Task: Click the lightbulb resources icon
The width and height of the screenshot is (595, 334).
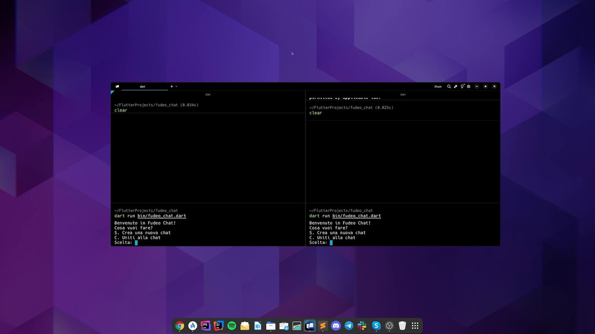Action: [462, 87]
